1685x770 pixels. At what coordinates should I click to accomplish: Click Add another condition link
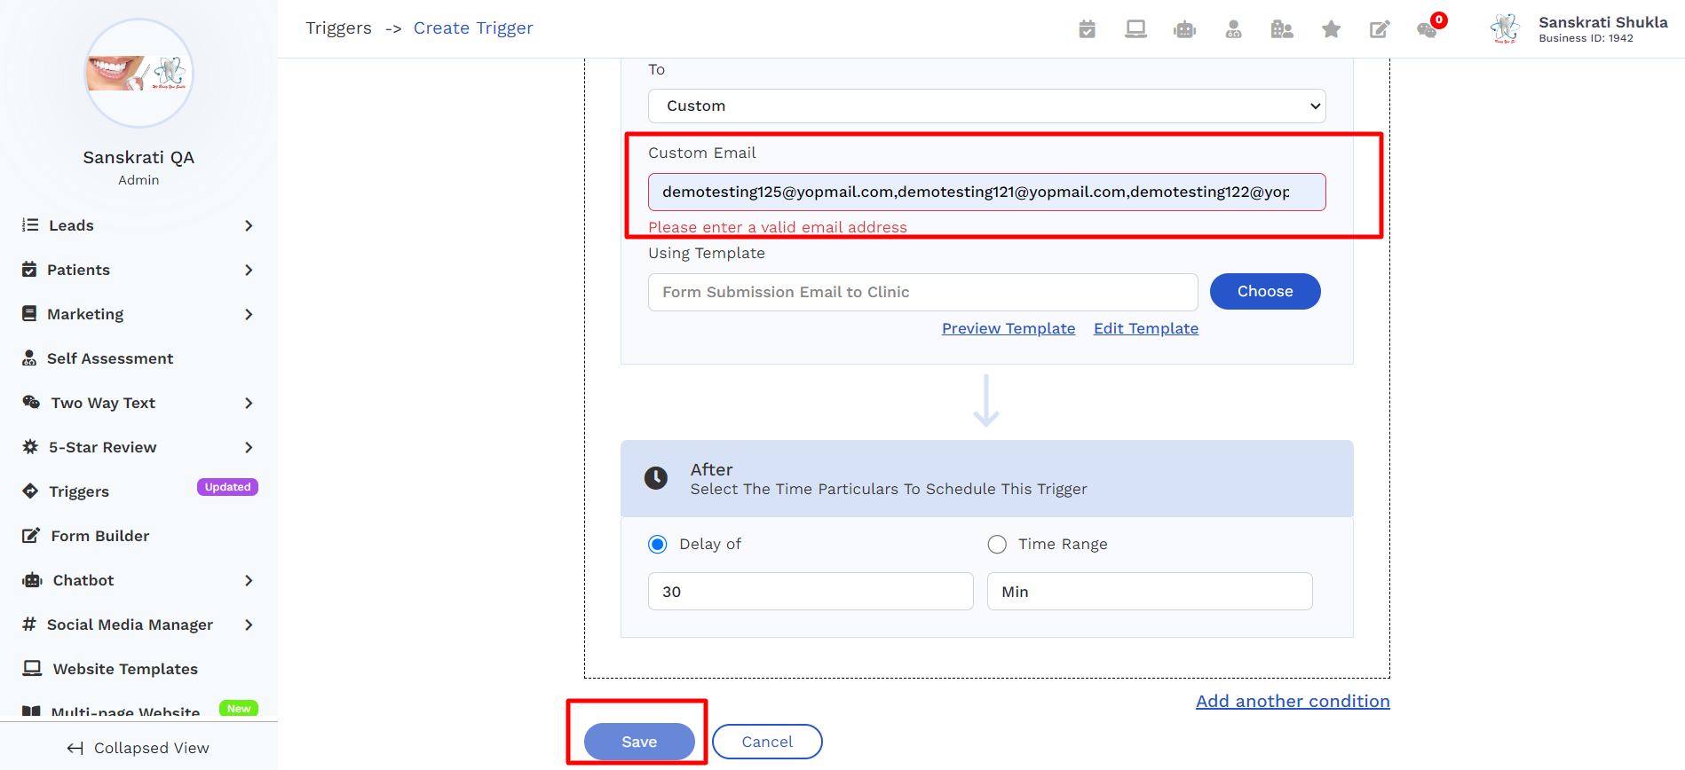(1292, 701)
